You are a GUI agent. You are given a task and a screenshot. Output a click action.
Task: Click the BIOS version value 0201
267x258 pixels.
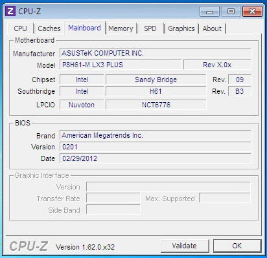pos(155,147)
